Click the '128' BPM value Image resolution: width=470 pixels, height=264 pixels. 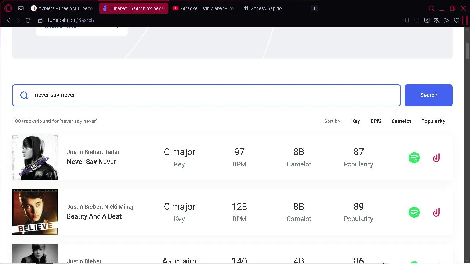239,206
